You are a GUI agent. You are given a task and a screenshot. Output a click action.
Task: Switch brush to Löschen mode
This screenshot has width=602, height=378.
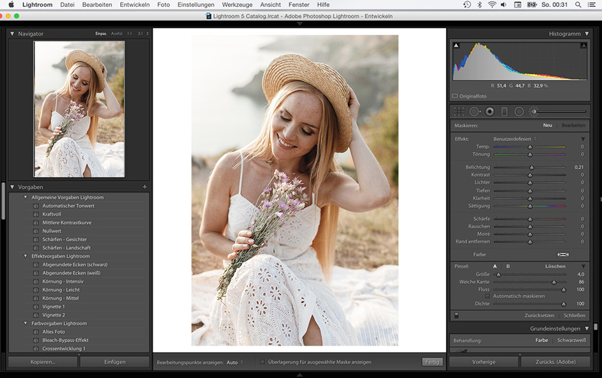coord(555,266)
